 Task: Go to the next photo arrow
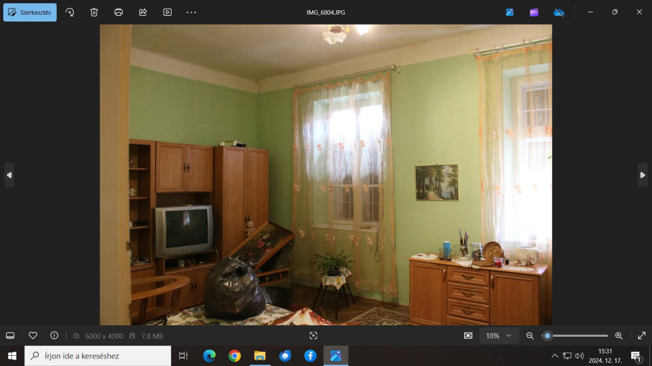pos(642,175)
